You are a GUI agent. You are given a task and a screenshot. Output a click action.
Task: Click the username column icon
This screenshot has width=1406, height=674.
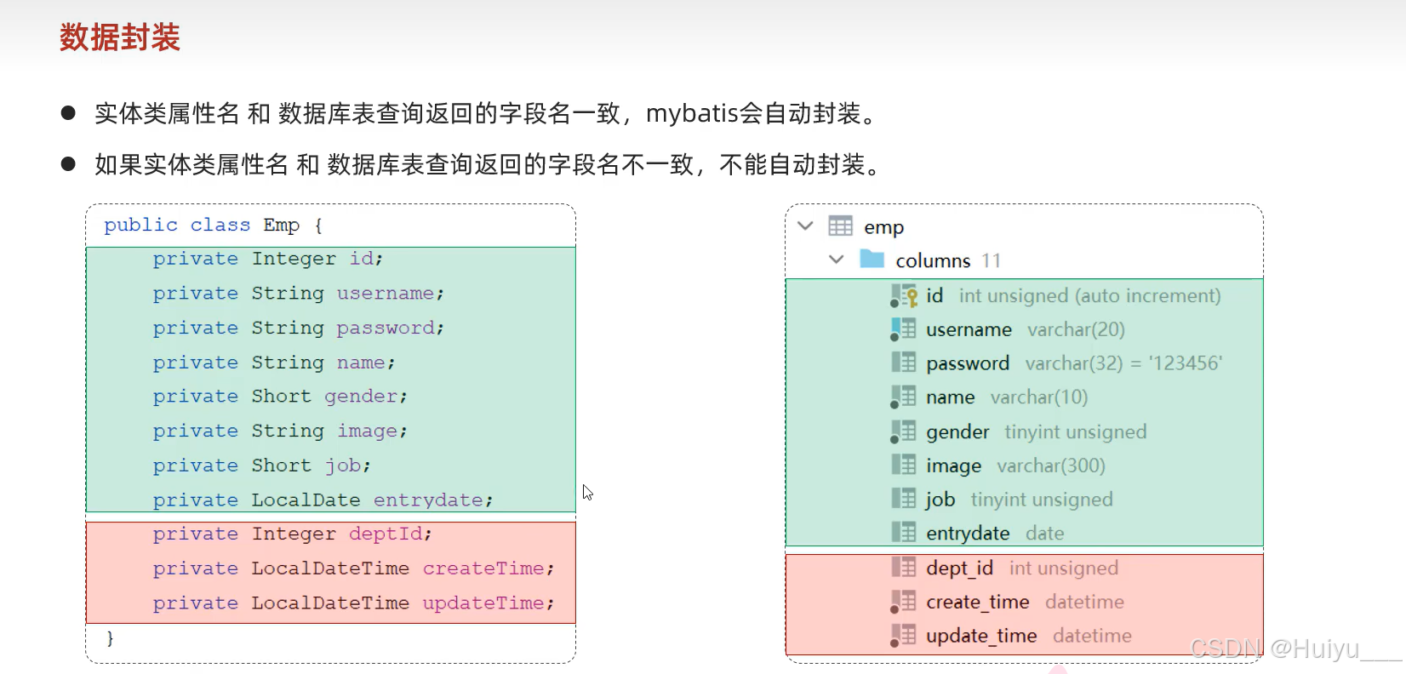[903, 329]
